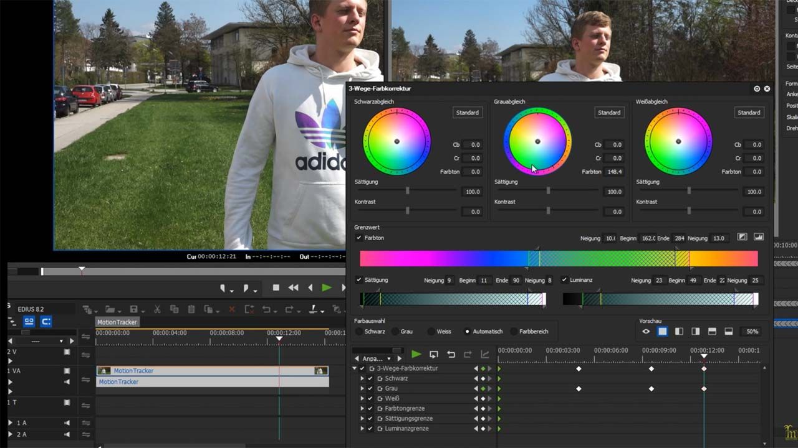Image resolution: width=798 pixels, height=448 pixels.
Task: Click the undo icon in timeline toolbar
Action: pyautogui.click(x=266, y=309)
